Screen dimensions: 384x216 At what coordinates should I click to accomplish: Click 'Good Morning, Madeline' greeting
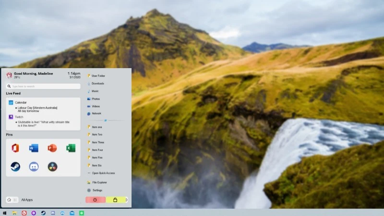(33, 73)
